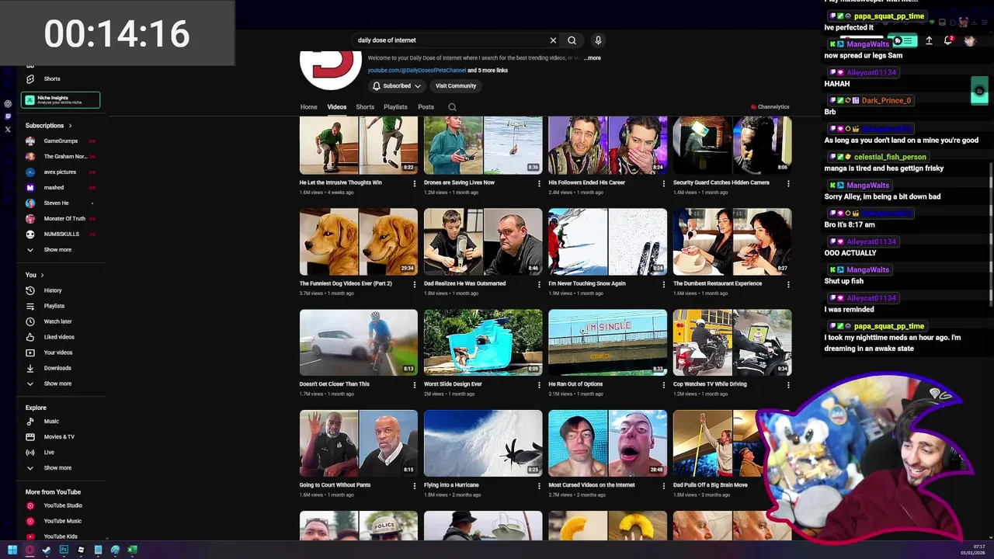
Task: Click the magnifier search button
Action: pyautogui.click(x=572, y=40)
